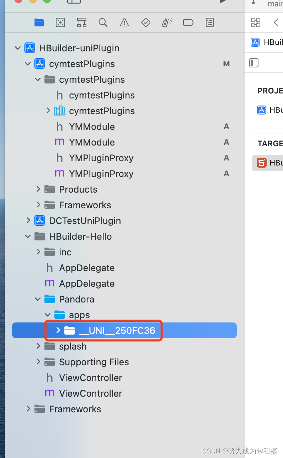The width and height of the screenshot is (283, 458).
Task: Open the Symbol navigator
Action: (82, 23)
